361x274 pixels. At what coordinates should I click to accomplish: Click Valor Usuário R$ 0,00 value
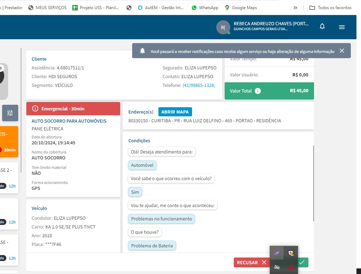point(300,75)
